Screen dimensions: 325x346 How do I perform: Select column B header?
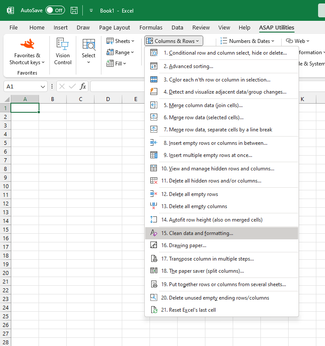tap(53, 99)
